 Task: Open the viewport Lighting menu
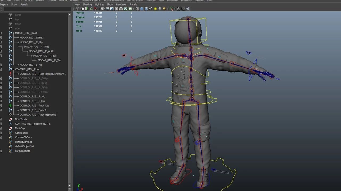[99, 5]
